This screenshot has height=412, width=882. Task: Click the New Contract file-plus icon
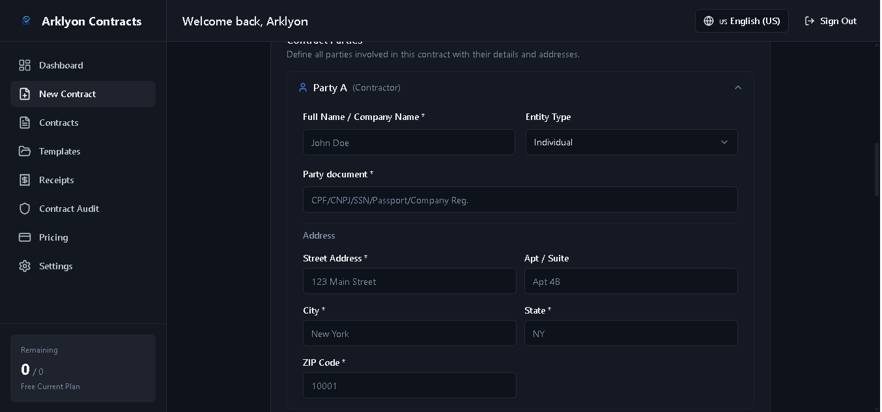tap(25, 94)
